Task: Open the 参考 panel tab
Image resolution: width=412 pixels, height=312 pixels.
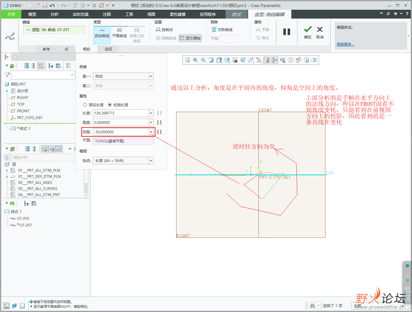Action: click(x=46, y=49)
